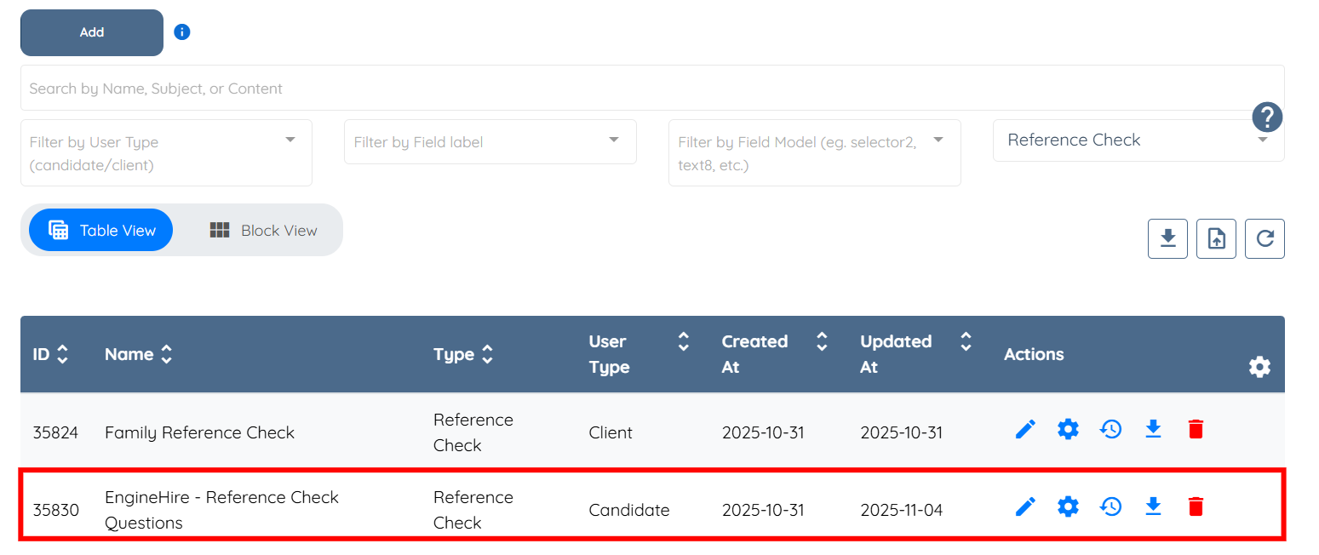Open Filter by User Type dropdown
The height and width of the screenshot is (555, 1319).
[x=166, y=153]
